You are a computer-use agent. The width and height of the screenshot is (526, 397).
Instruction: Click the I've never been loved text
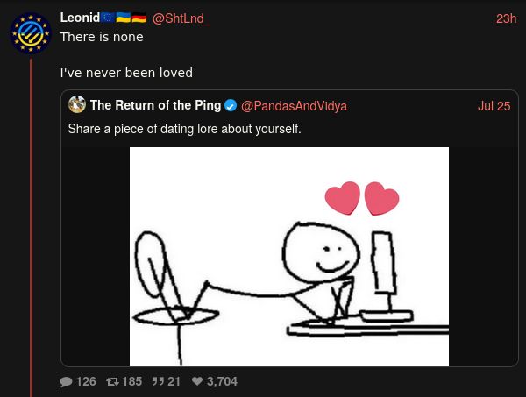(x=126, y=73)
